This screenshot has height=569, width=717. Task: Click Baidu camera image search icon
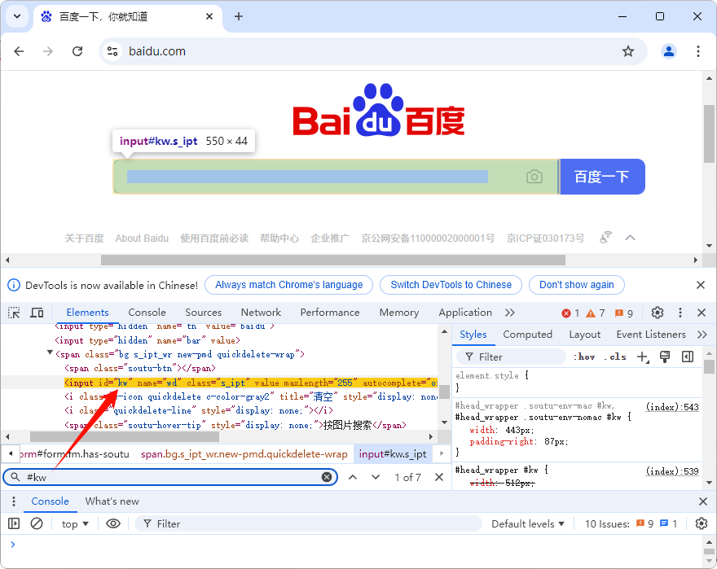coord(534,177)
